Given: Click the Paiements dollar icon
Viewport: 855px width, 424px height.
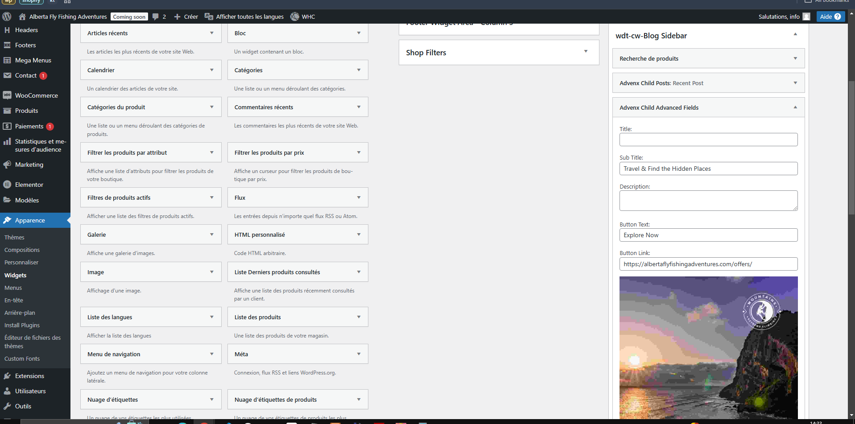Looking at the screenshot, I should (7, 126).
